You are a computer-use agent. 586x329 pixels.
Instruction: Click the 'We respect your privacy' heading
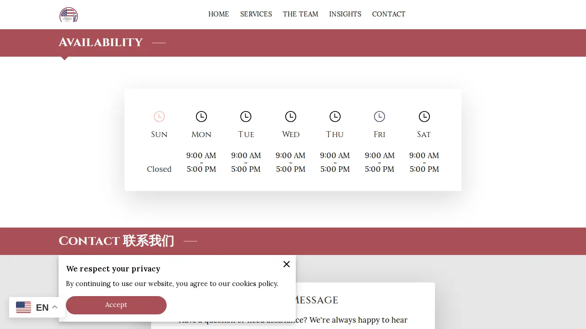click(113, 269)
